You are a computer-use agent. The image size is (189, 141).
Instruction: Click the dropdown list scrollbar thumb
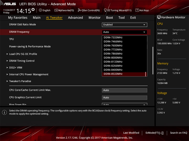146,74
